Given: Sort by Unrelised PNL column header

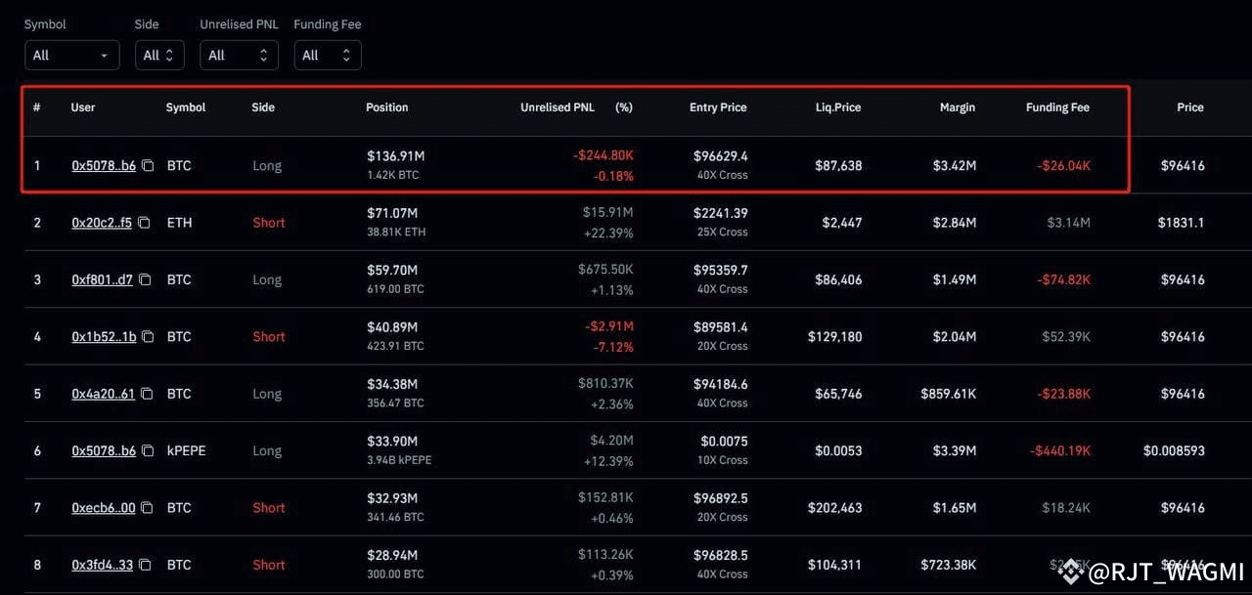Looking at the screenshot, I should coord(558,107).
